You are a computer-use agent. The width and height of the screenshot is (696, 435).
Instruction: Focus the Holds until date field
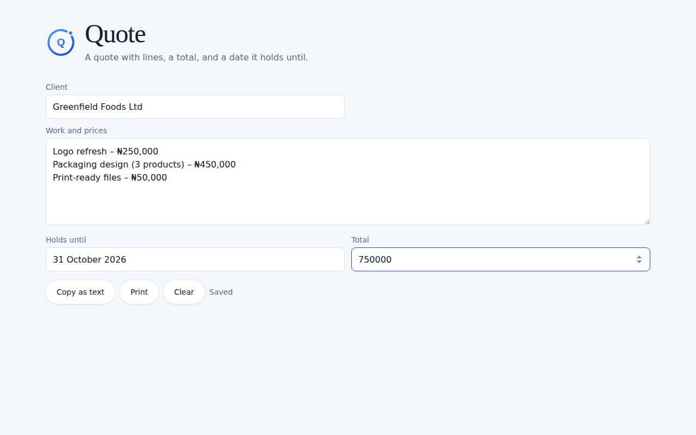tap(195, 259)
